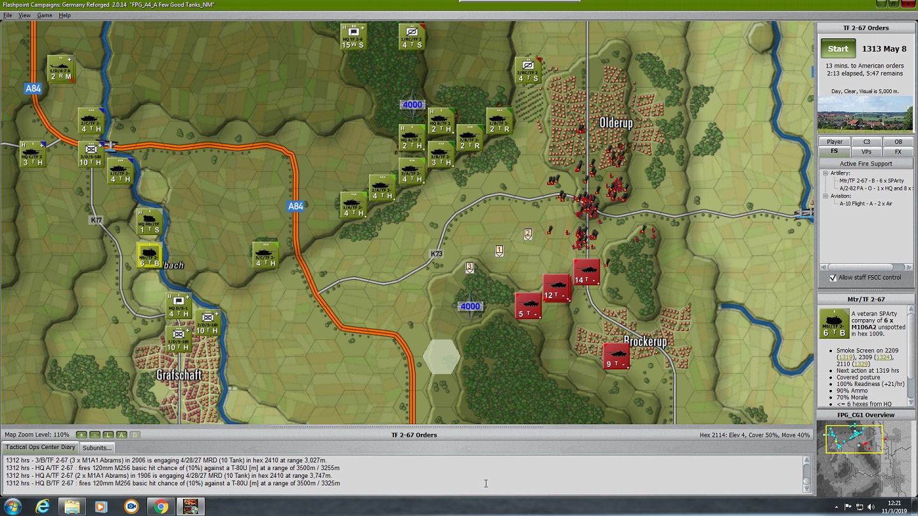
Task: Zoom out with the minus map button
Action: 95,435
